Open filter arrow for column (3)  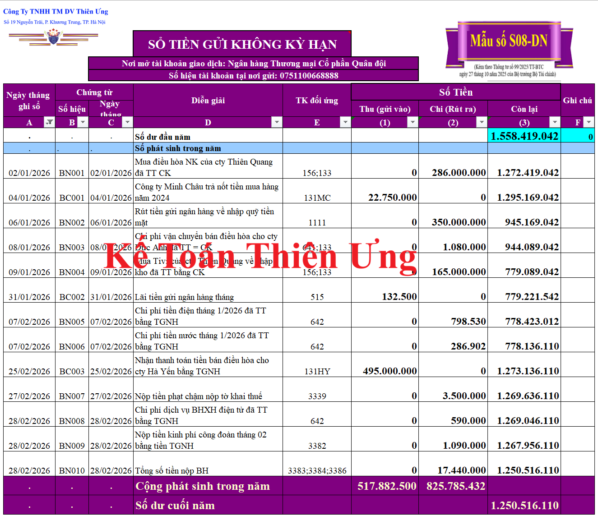[555, 122]
